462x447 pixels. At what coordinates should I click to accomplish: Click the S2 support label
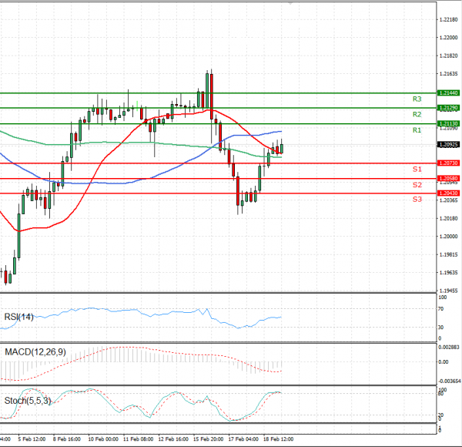[417, 185]
